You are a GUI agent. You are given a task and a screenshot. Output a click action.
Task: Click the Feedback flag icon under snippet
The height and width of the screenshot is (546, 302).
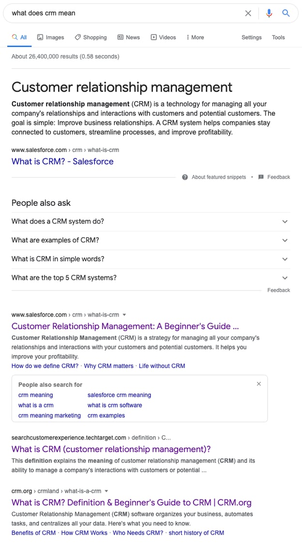pyautogui.click(x=261, y=177)
